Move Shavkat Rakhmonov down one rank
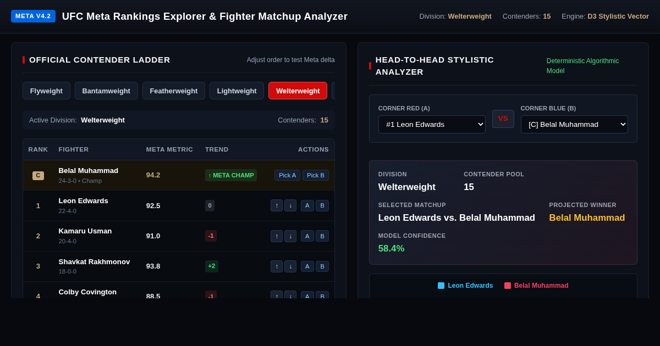 [290, 266]
